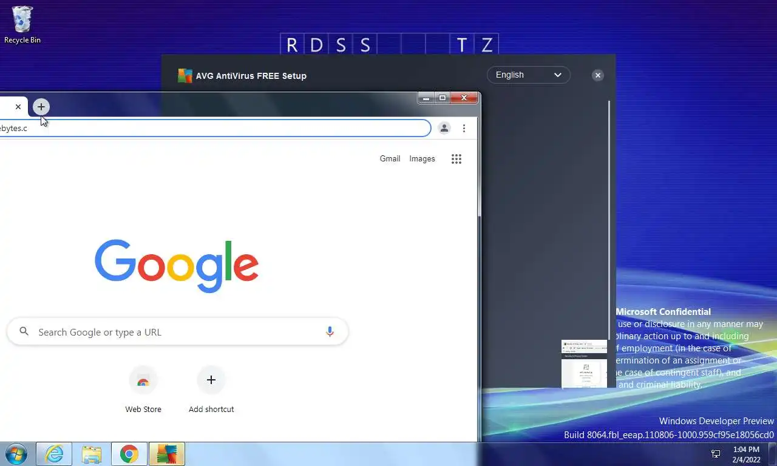777x466 pixels.
Task: Click the Chrome address bar
Action: 215,128
